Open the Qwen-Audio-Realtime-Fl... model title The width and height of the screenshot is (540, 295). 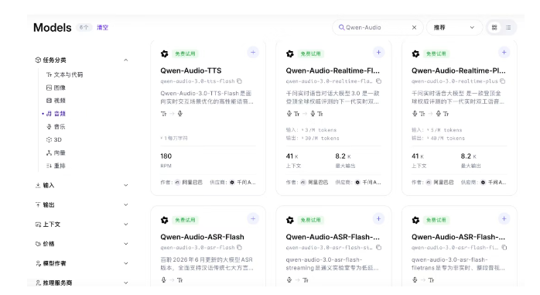[333, 70]
